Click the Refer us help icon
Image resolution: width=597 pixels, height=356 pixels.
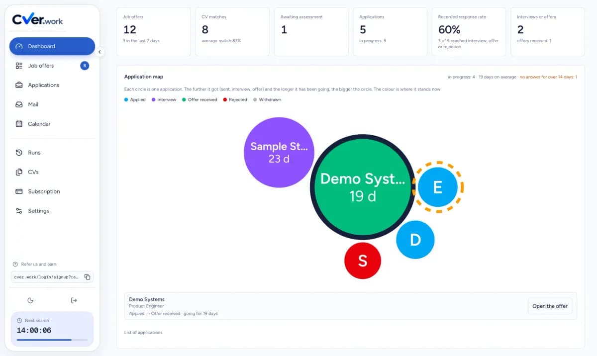coord(15,264)
